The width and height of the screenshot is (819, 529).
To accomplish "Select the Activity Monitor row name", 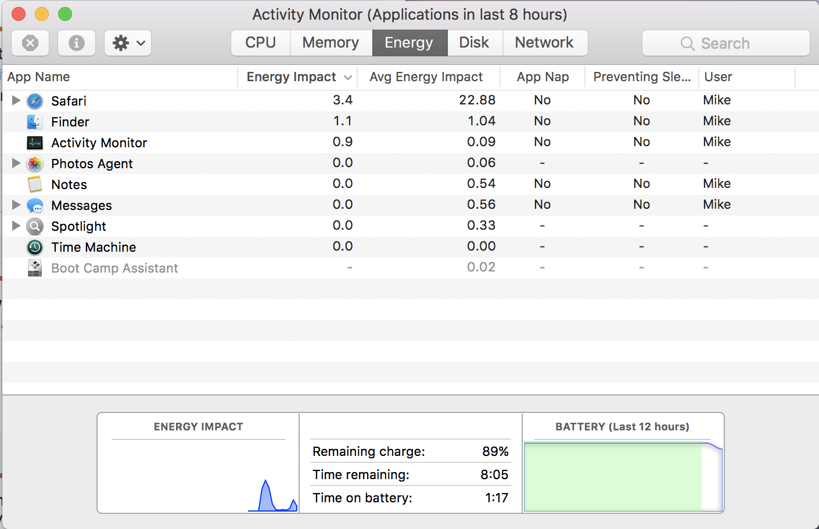I will (99, 143).
